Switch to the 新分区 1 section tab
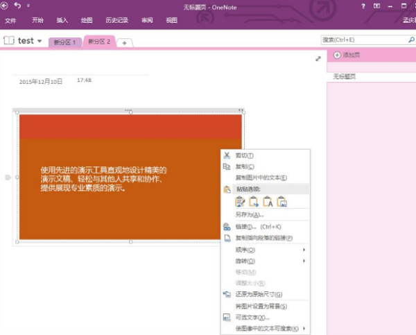416x335 pixels. pos(64,42)
